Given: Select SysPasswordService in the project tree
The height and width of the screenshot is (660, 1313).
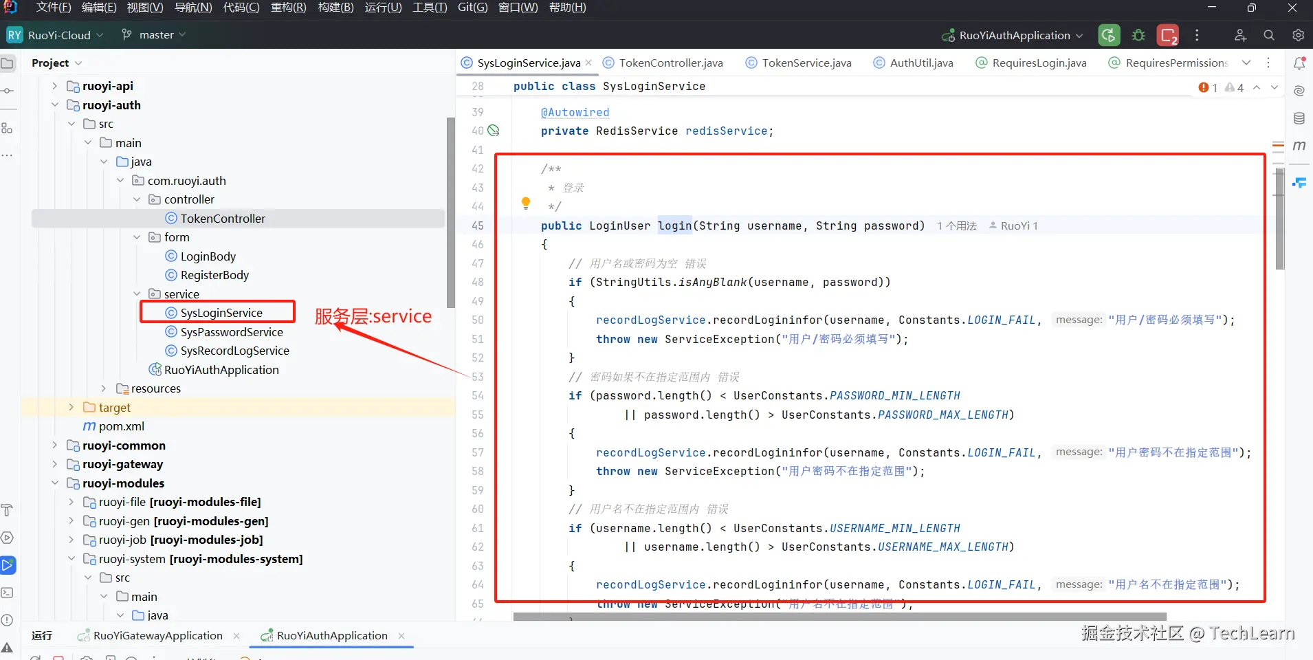Looking at the screenshot, I should (x=232, y=332).
